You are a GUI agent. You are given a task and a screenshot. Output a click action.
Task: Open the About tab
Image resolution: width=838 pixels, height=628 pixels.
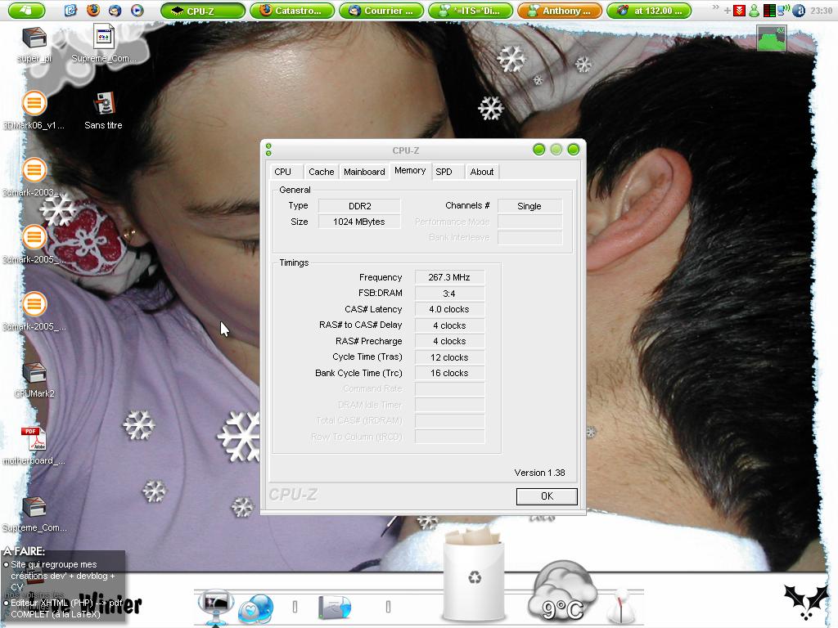coord(481,172)
